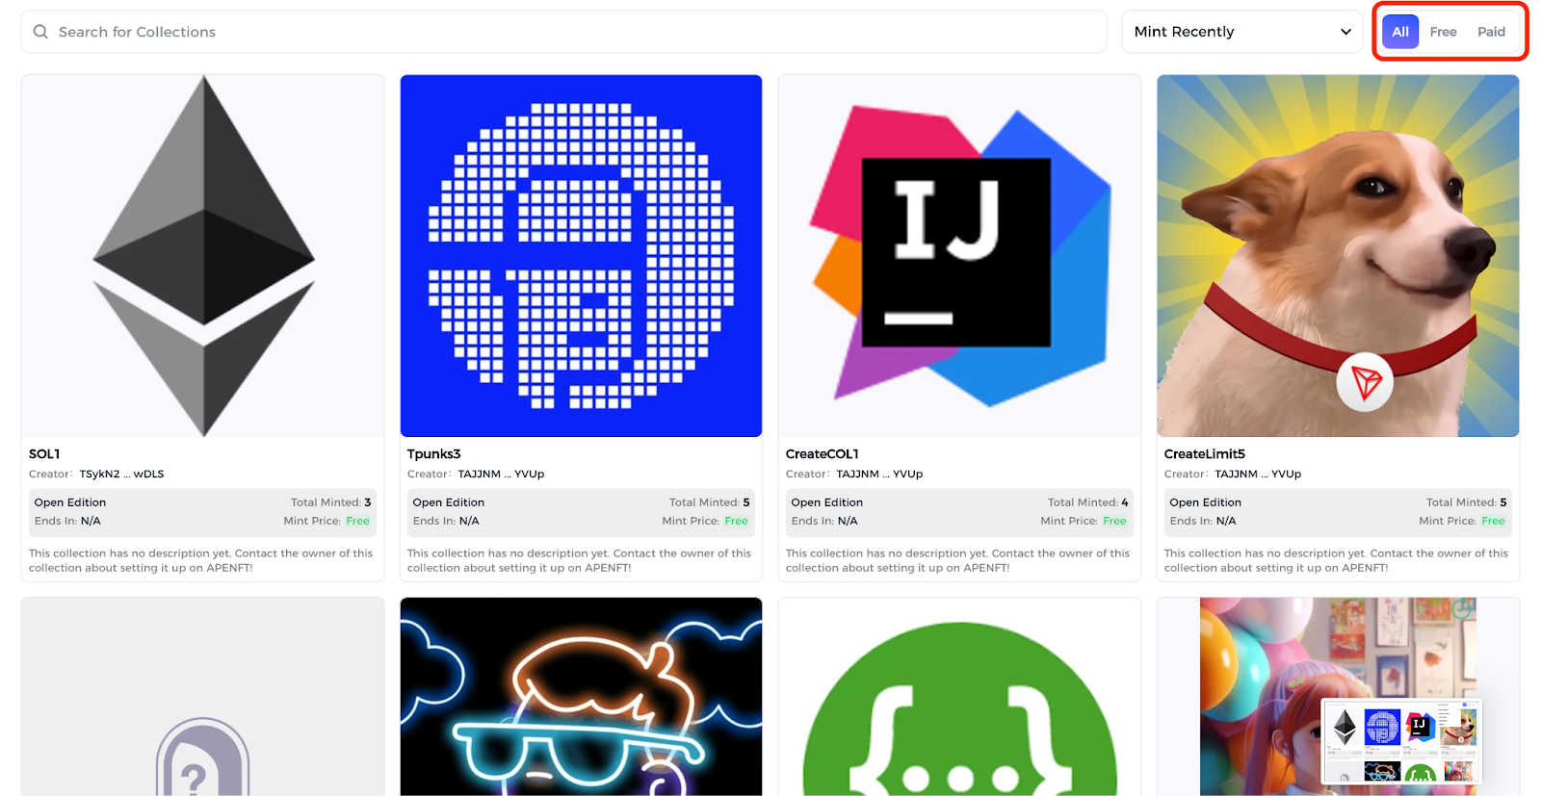Open the neon sunglasses character collection image

pyautogui.click(x=581, y=697)
